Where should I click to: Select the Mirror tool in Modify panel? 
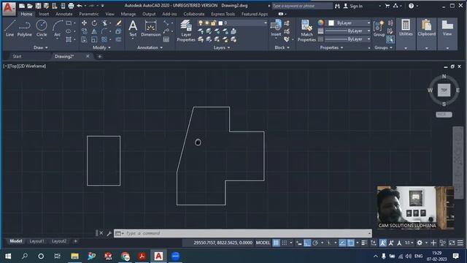94,31
